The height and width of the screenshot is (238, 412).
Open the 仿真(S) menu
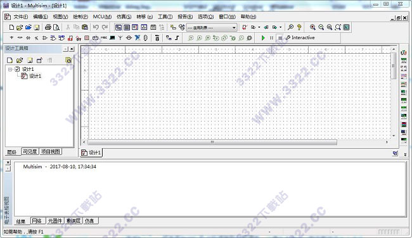124,17
